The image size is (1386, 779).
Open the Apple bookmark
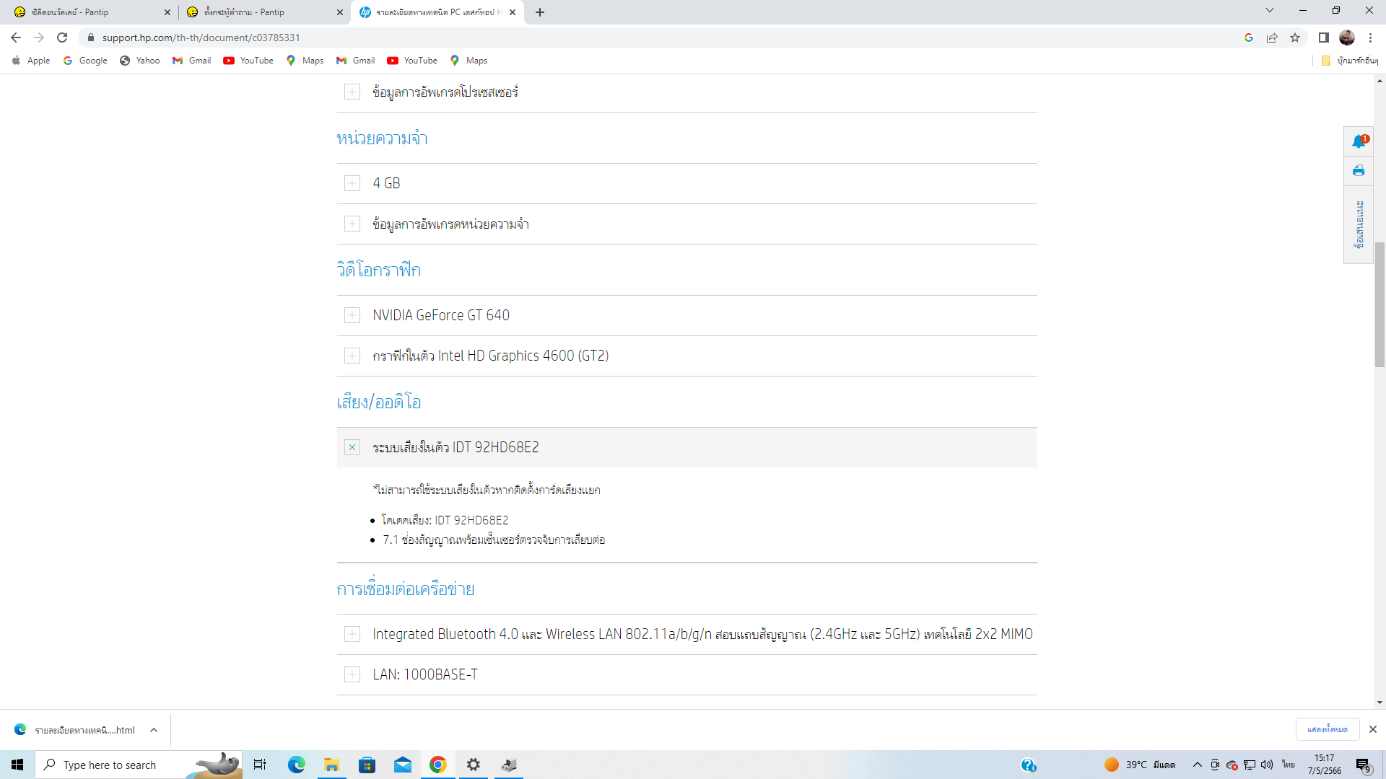31,61
